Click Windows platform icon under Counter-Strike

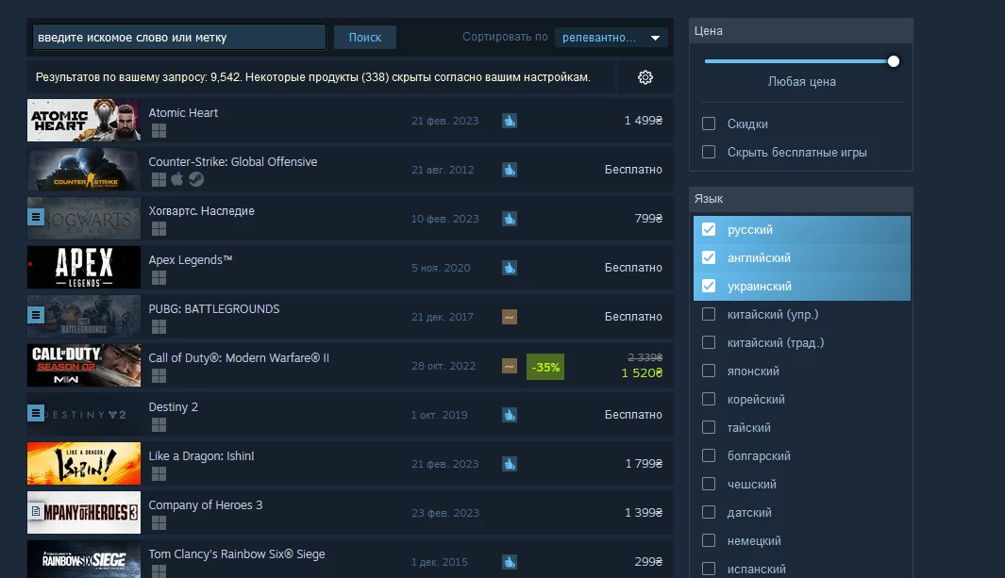coord(159,180)
